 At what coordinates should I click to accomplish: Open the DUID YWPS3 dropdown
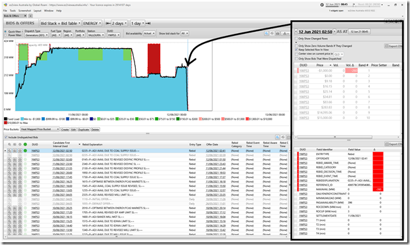(x=113, y=35)
